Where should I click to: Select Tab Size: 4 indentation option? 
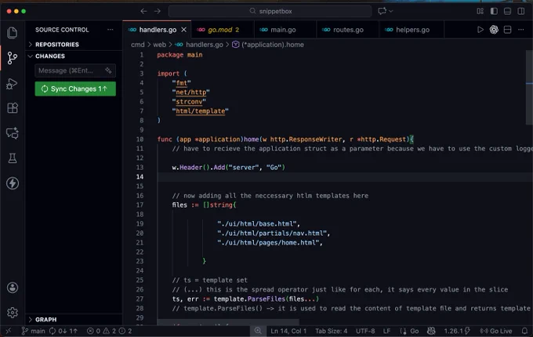(331, 331)
